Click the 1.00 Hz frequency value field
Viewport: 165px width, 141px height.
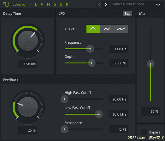click(118, 49)
